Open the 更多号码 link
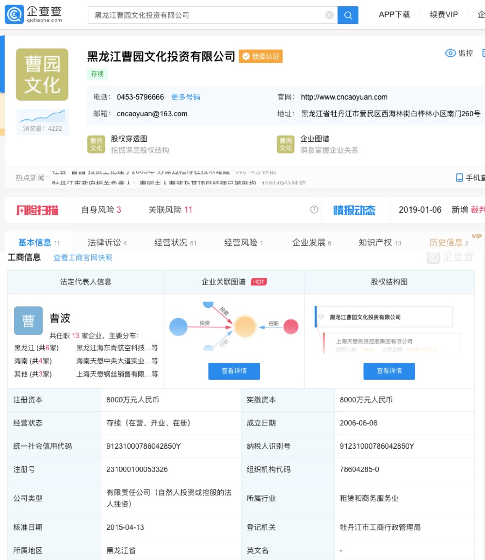The image size is (485, 560). (185, 97)
